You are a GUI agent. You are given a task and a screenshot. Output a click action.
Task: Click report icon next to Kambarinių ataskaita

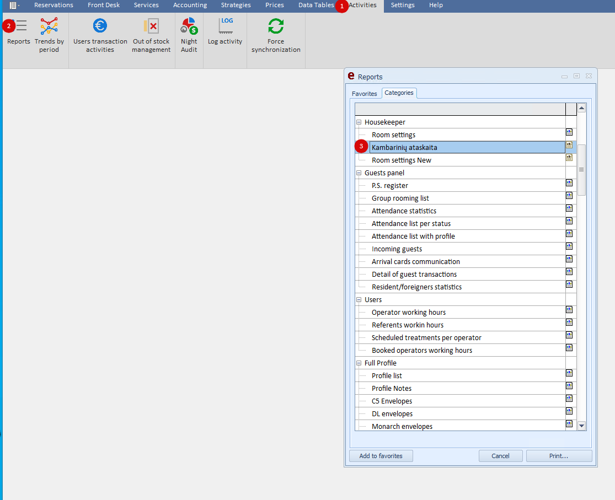point(569,144)
